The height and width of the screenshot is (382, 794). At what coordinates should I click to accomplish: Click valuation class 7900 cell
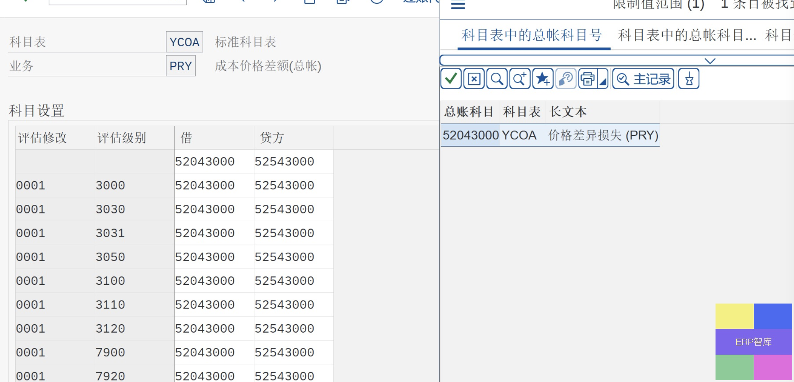134,353
